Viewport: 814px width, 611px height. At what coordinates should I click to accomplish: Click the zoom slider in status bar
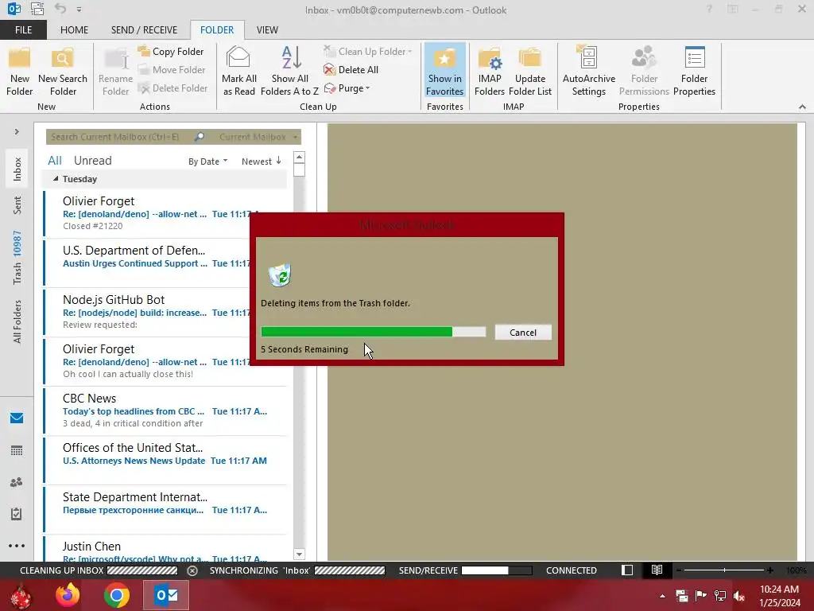724,570
